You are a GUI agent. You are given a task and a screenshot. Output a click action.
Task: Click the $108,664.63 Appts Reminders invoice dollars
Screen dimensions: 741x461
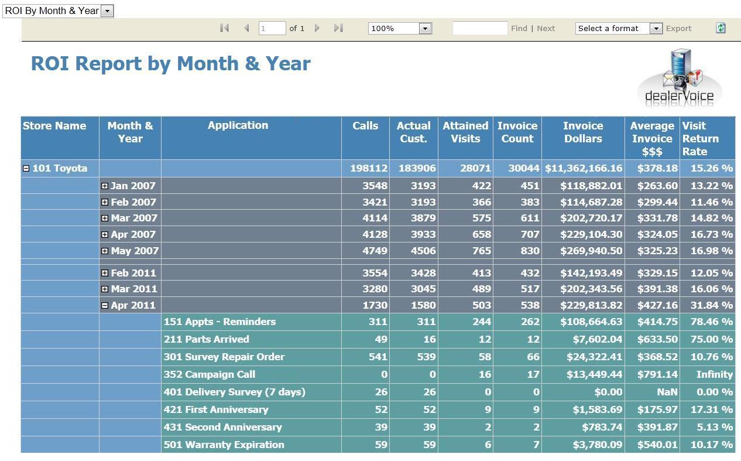[x=591, y=322]
